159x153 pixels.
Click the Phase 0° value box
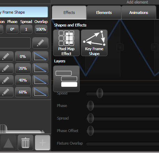pos(12,29)
